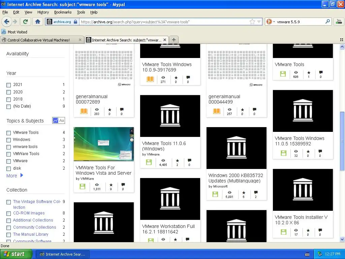Image resolution: width=345 pixels, height=259 pixels.
Task: Click the reviews bubble under Windows 2000 KB835732
Action: [256, 193]
